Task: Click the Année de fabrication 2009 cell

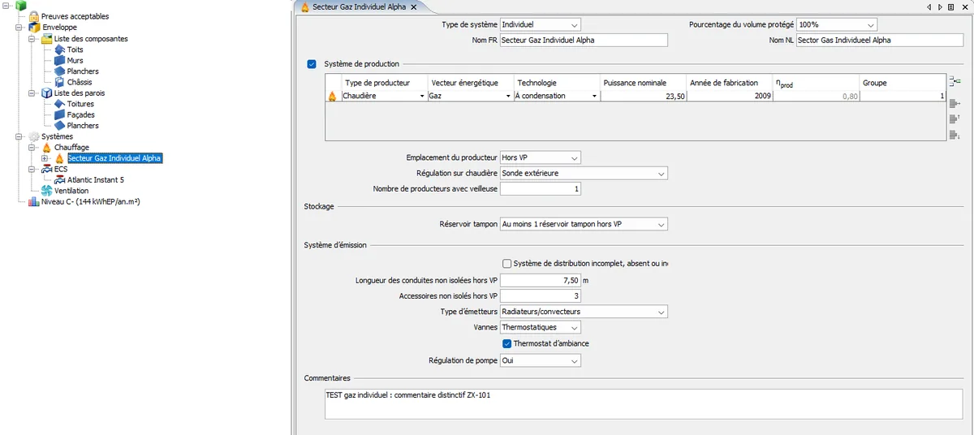Action: tap(730, 96)
